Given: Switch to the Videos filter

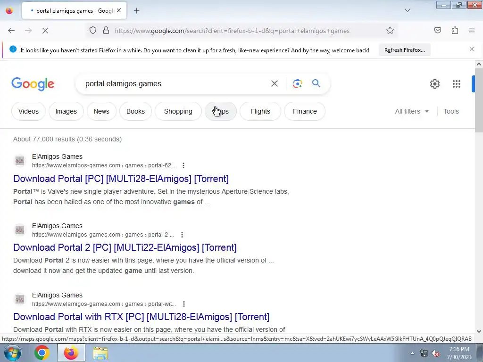Looking at the screenshot, I should (x=28, y=111).
